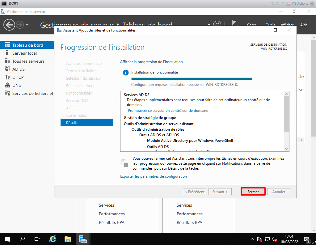Click the Server Manager taskbar icon
The height and width of the screenshot is (245, 316).
(x=83, y=239)
